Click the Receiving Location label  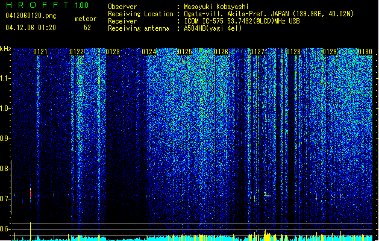pyautogui.click(x=140, y=14)
